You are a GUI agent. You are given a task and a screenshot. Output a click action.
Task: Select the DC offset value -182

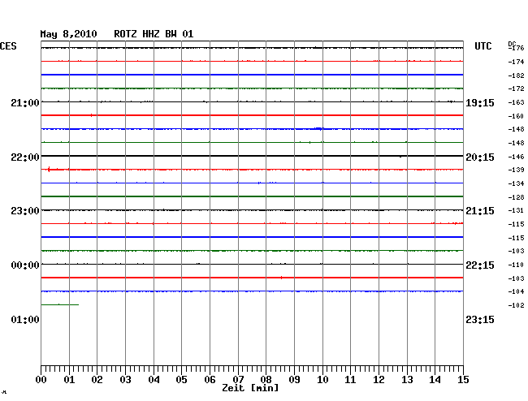click(516, 75)
